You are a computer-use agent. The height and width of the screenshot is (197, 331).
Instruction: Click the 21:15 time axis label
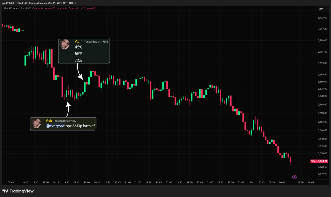click(138, 182)
